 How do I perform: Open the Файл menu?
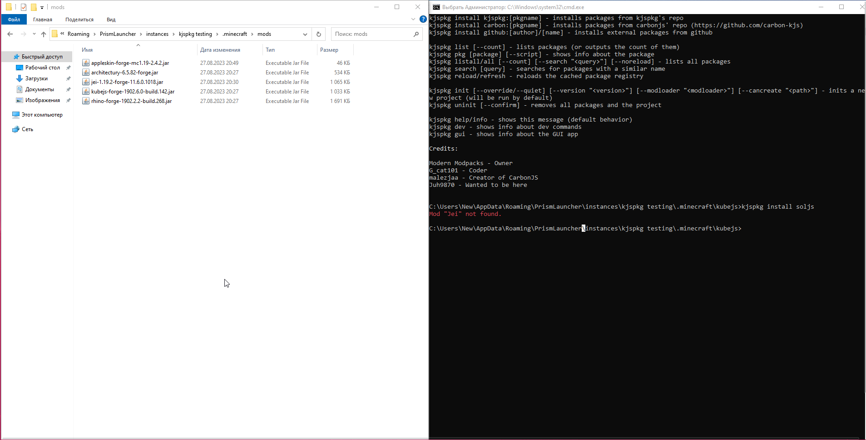tap(14, 20)
